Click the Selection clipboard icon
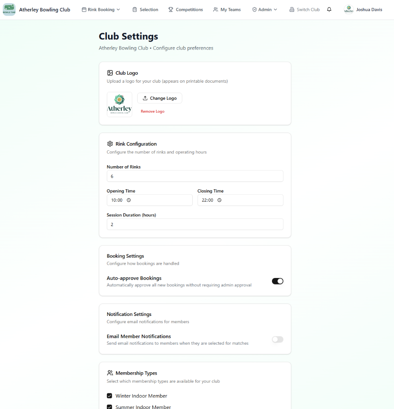This screenshot has width=394, height=409. [135, 10]
